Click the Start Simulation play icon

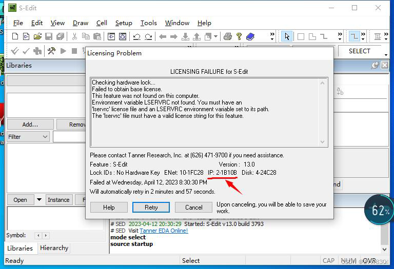point(63,51)
